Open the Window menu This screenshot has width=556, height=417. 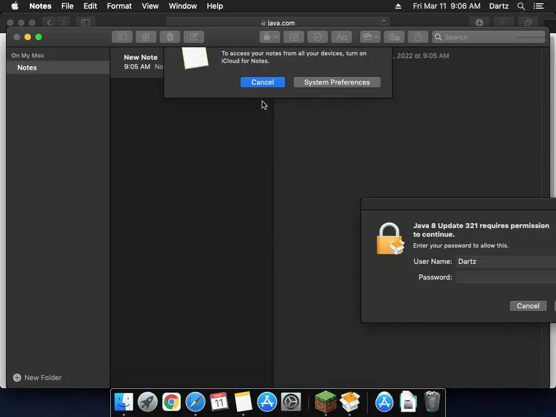click(182, 6)
